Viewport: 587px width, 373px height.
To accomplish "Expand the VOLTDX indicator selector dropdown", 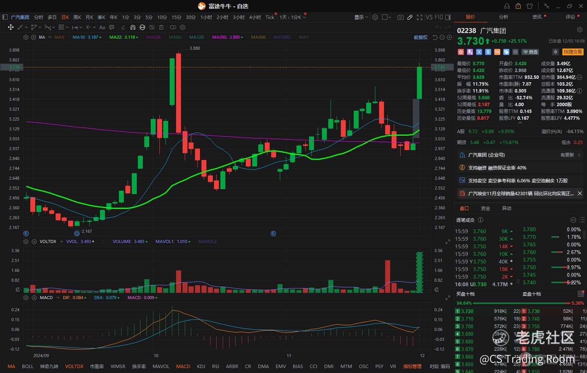I will coord(61,241).
